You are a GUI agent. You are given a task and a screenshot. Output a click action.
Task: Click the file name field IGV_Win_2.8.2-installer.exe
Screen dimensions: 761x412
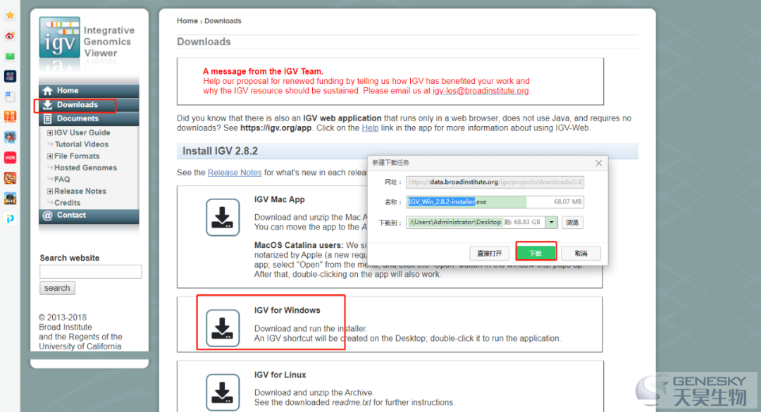pyautogui.click(x=495, y=202)
